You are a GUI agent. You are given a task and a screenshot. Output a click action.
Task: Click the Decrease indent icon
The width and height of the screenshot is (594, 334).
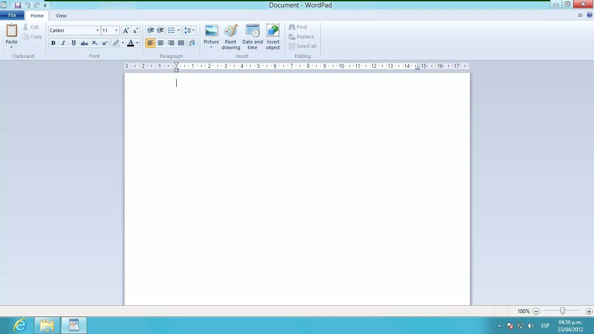(x=151, y=30)
